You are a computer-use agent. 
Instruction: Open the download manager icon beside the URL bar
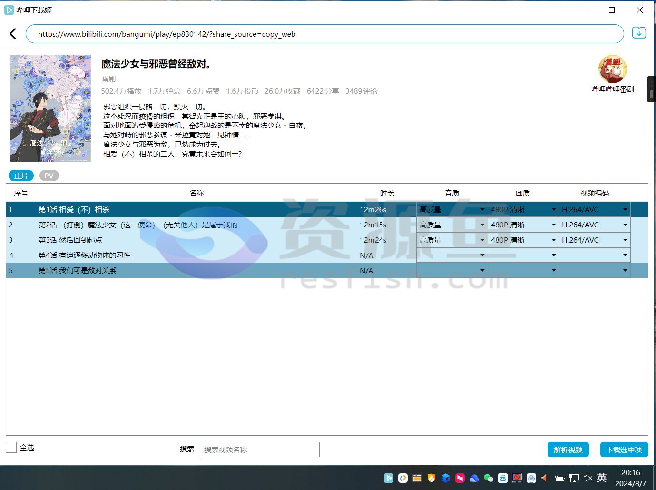639,33
